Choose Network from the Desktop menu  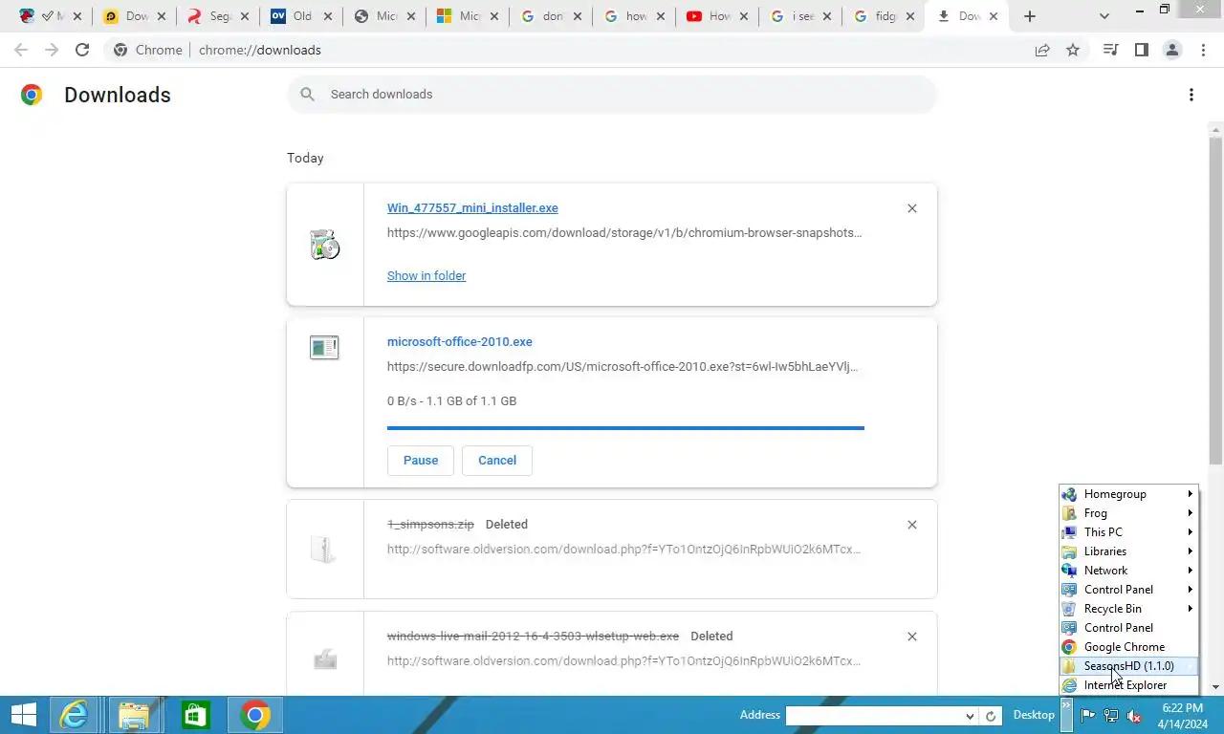pos(1128,571)
